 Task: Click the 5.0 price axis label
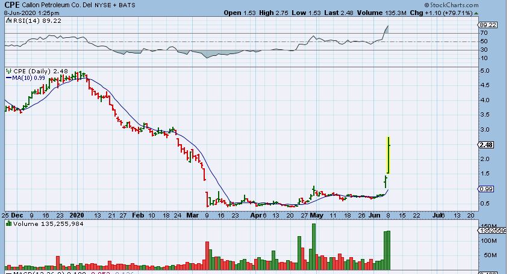click(x=485, y=71)
